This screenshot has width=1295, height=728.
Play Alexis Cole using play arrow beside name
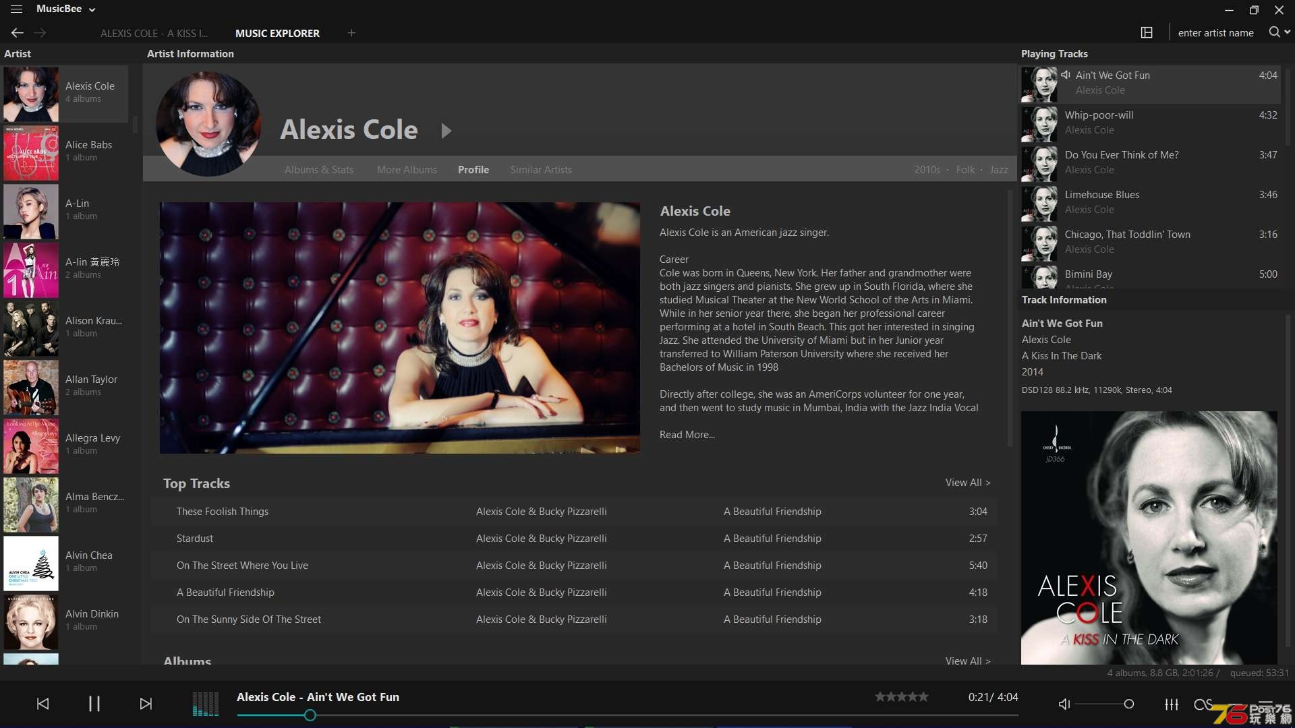[x=446, y=131]
